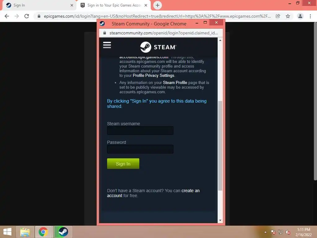Image resolution: width=317 pixels, height=238 pixels.
Task: Follow the create an account link
Action: point(153,193)
